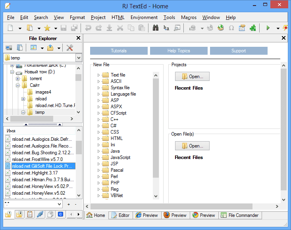Image resolution: width=291 pixels, height=230 pixels.
Task: Click the Help Topics button
Action: tap(179, 51)
